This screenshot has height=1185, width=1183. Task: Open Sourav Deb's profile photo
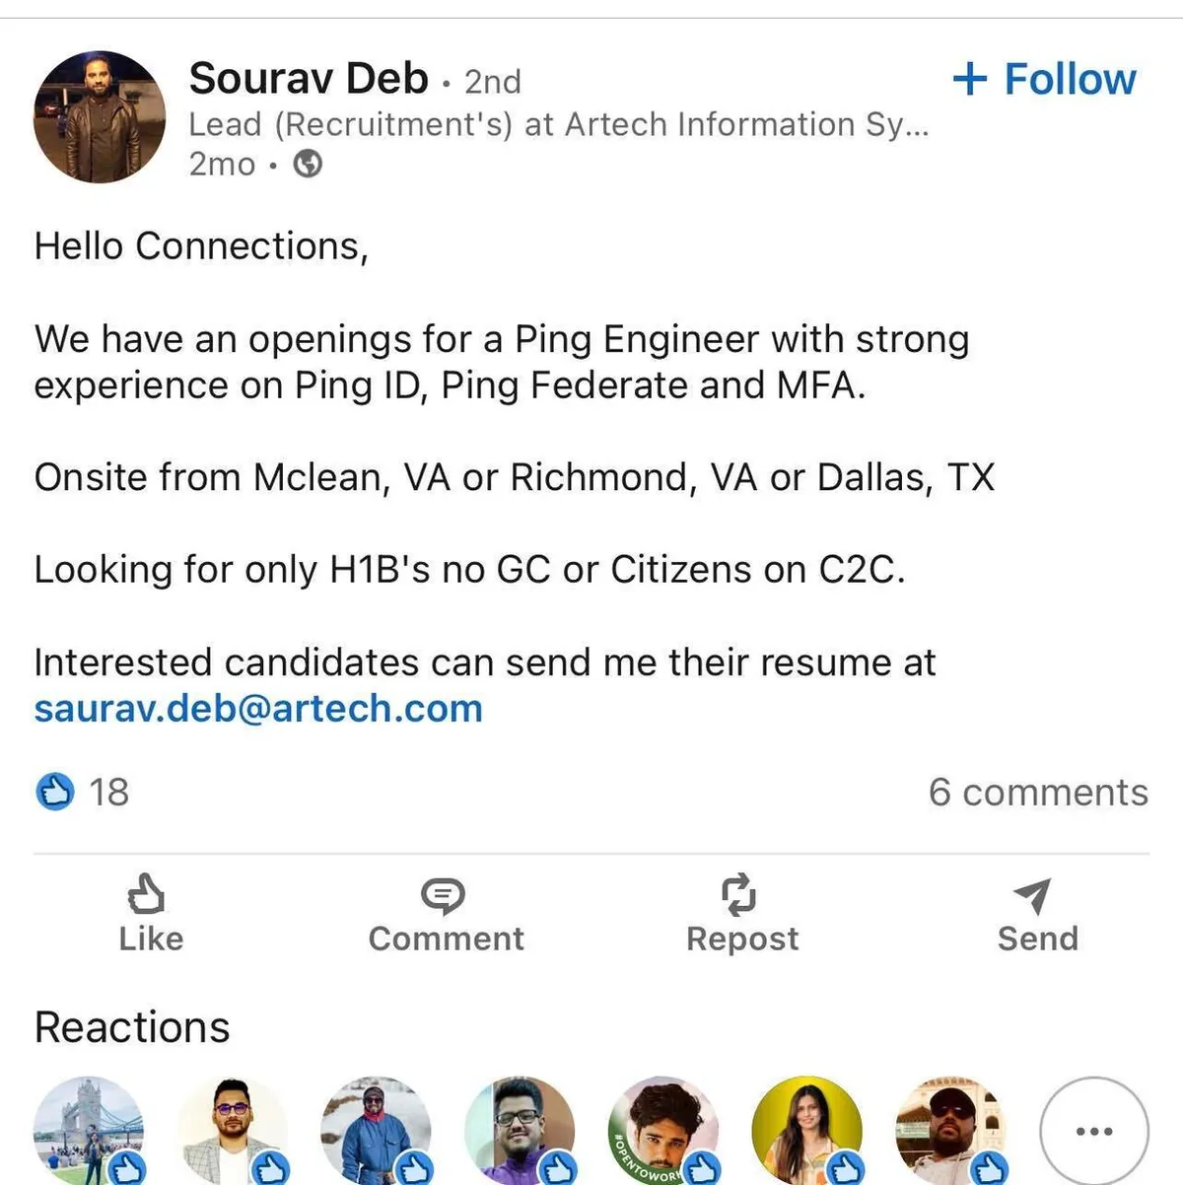click(x=100, y=117)
